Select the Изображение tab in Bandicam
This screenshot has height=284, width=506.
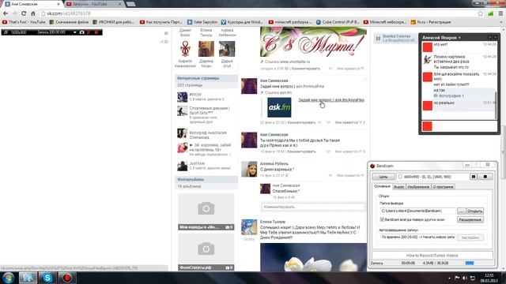click(418, 187)
